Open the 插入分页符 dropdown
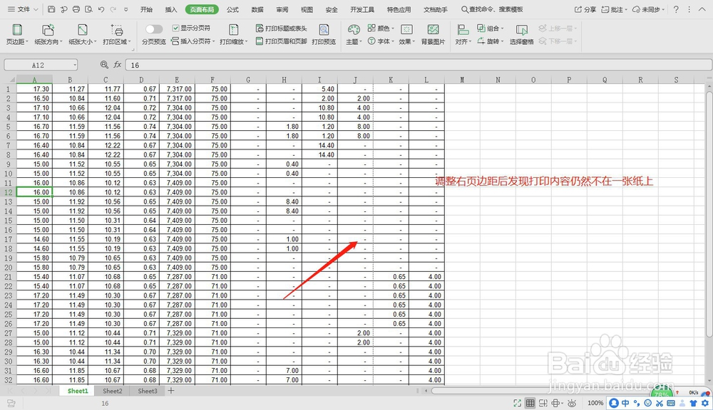The width and height of the screenshot is (713, 410). point(193,41)
